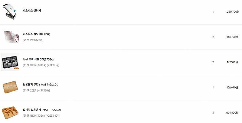Click the sealing film row quantity 2
242x123 pixels.
tap(213, 37)
